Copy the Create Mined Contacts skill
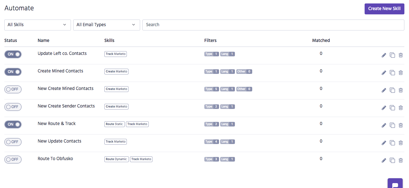Viewport: 409px width, 188px height. coord(392,73)
